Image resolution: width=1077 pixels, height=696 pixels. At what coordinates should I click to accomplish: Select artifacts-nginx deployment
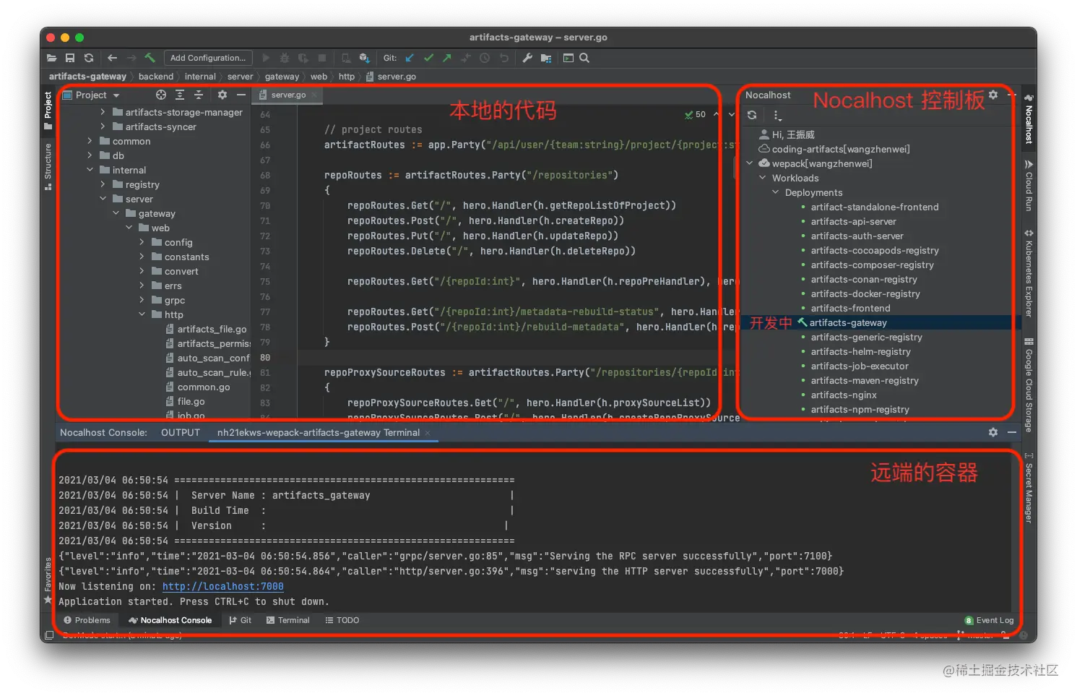coord(844,395)
